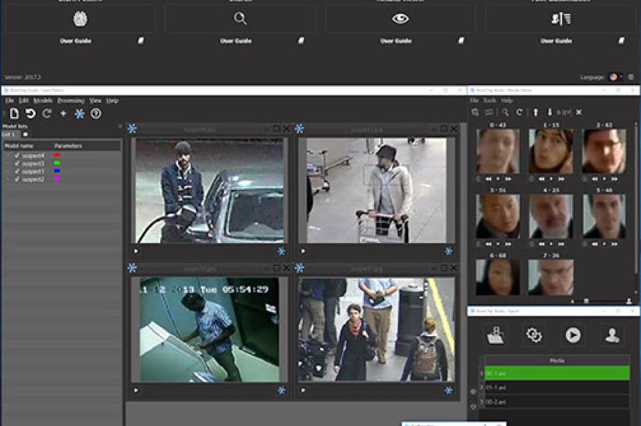Click the person silhouette icon in Search window
The image size is (641, 426).
tap(612, 335)
